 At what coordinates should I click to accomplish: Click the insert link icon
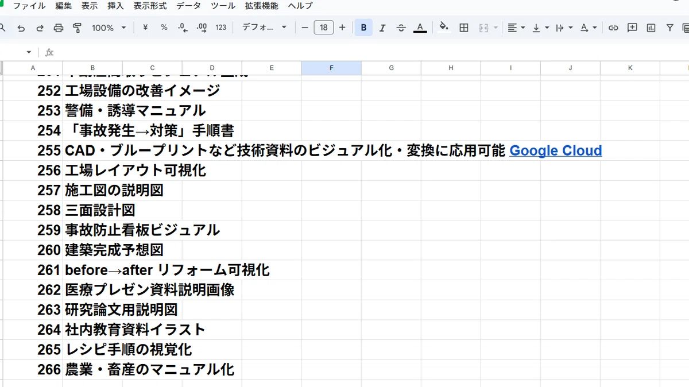click(613, 28)
